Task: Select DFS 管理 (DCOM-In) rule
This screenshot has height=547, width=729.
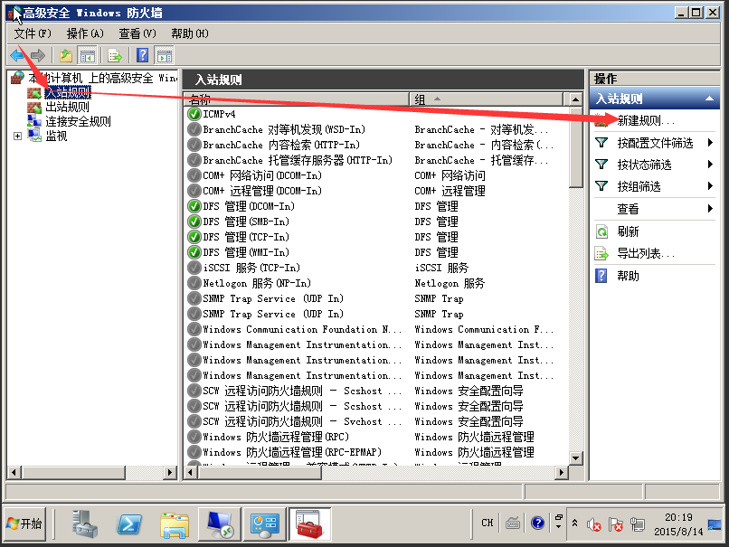Action: (376, 206)
